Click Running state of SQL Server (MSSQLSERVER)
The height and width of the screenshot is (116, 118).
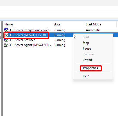click(59, 35)
